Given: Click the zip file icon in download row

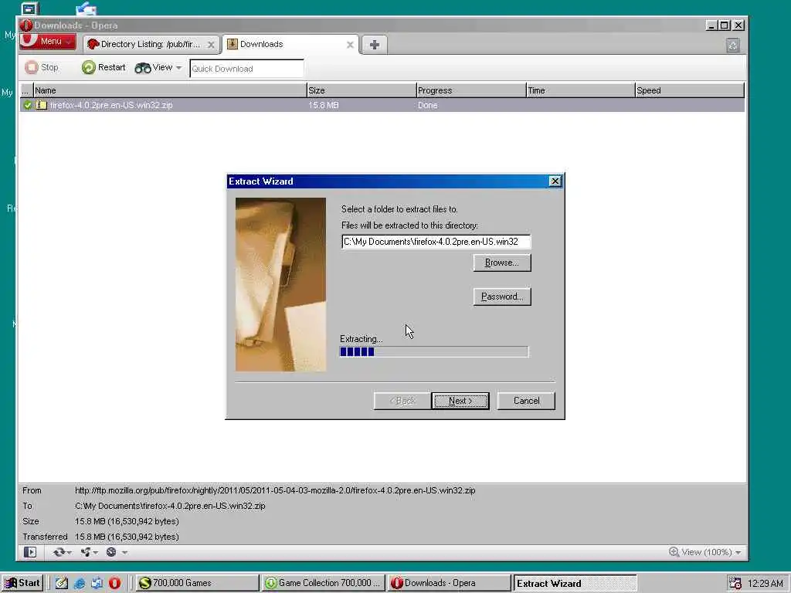Looking at the screenshot, I should pos(42,105).
